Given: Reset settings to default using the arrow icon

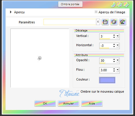Looking at the screenshot, I should click(x=123, y=22).
